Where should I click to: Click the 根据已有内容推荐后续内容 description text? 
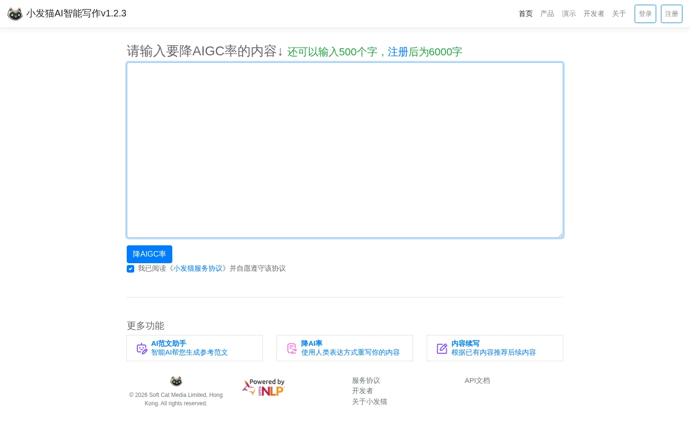click(494, 352)
